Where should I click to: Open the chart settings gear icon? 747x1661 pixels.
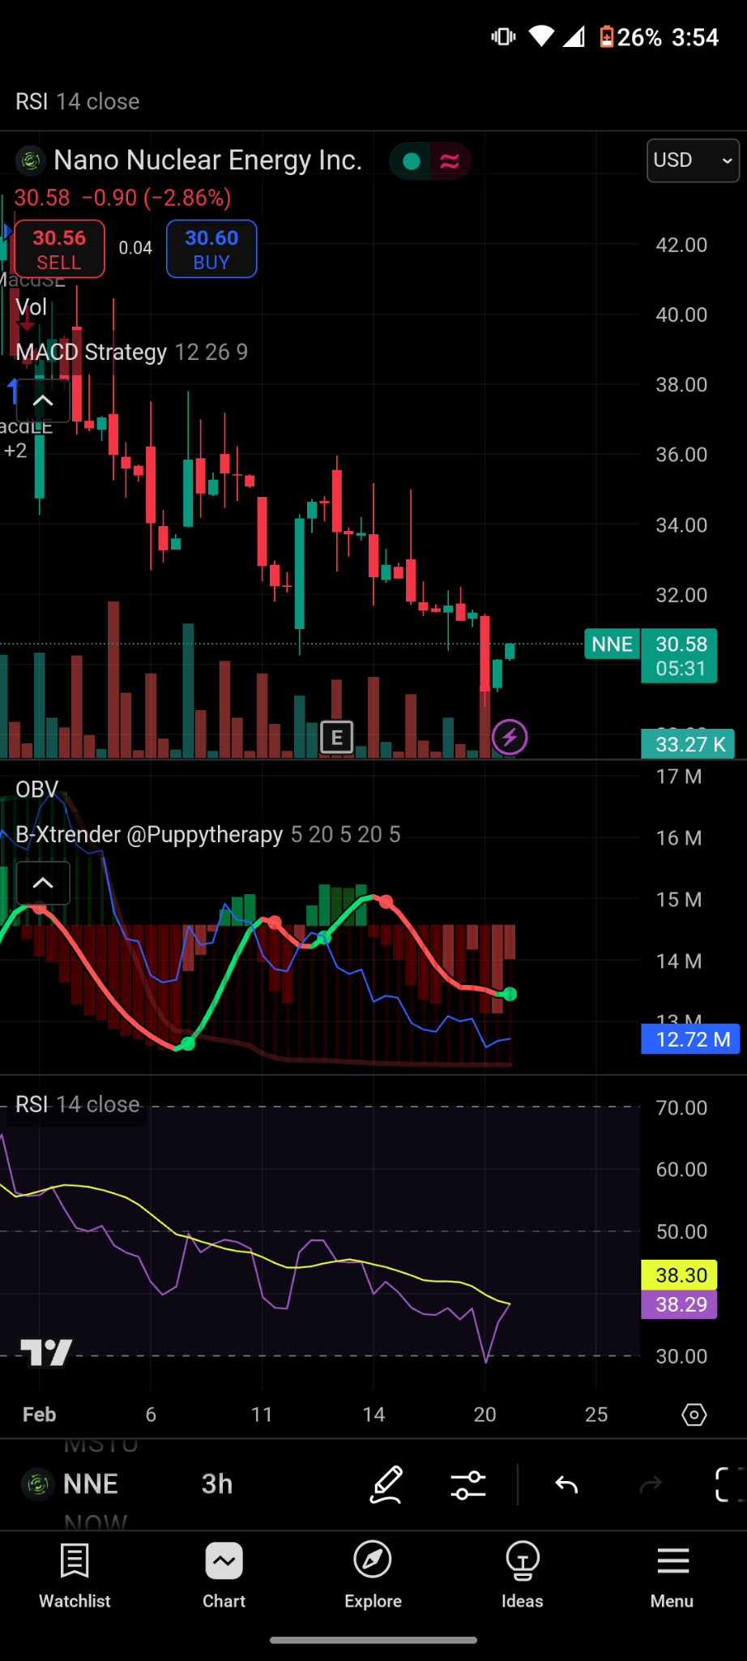pyautogui.click(x=694, y=1415)
